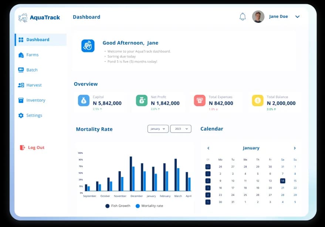This screenshot has height=227, width=325.
Task: Open Harvest using its sidebar icon
Action: coord(20,85)
